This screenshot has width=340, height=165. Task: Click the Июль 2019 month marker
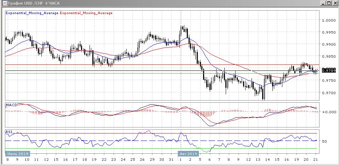coord(18,154)
